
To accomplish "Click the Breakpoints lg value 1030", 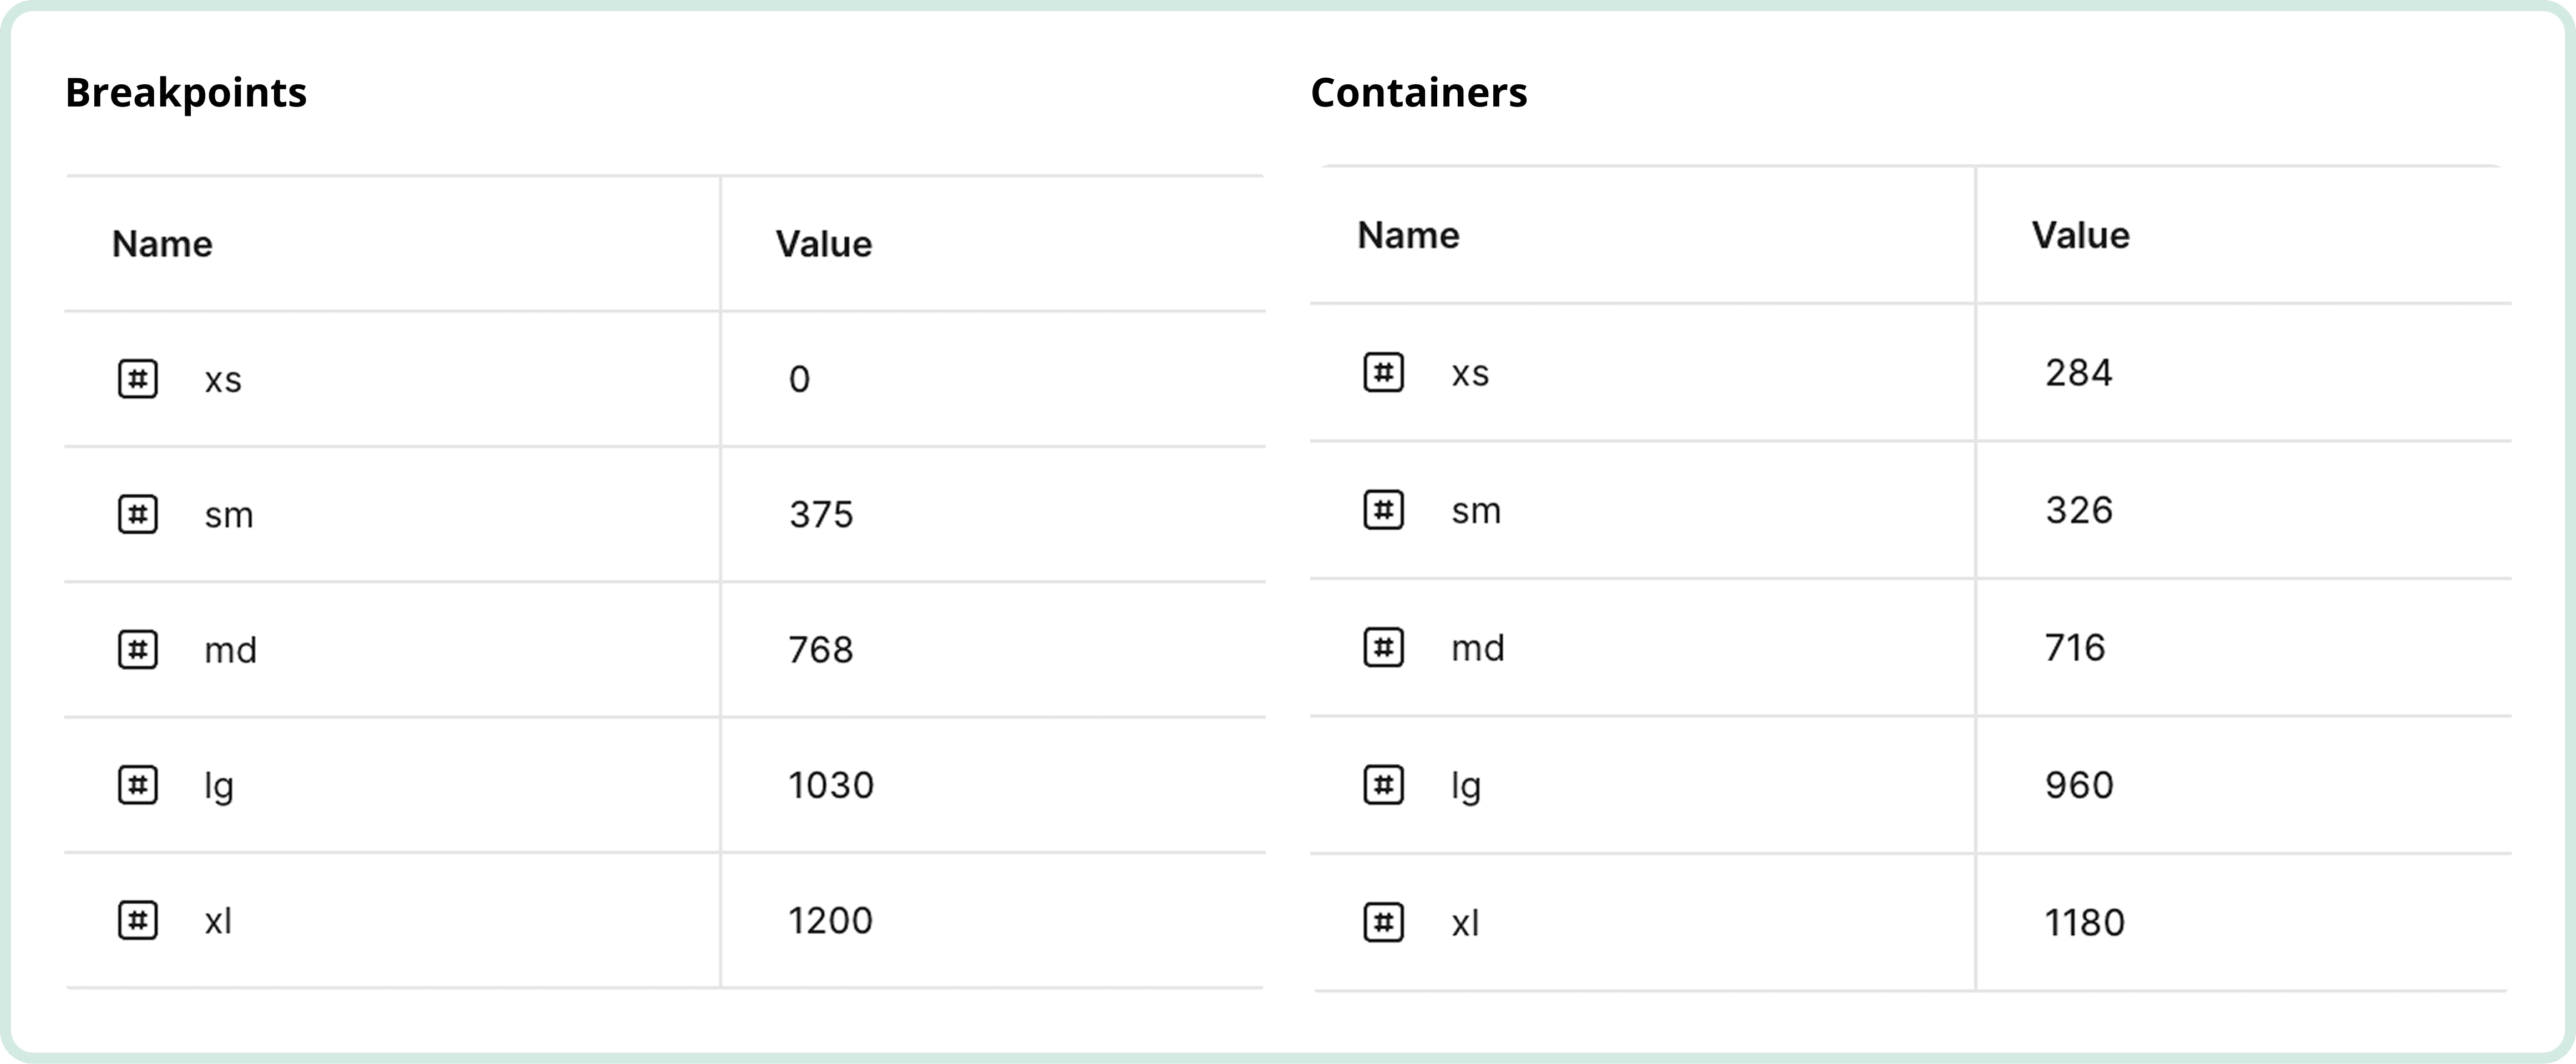I will pos(830,785).
